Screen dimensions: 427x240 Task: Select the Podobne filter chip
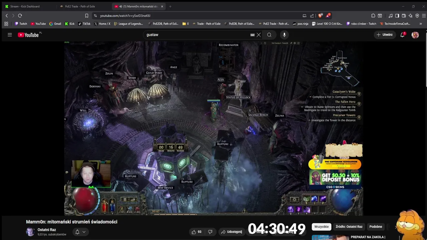[376, 227]
